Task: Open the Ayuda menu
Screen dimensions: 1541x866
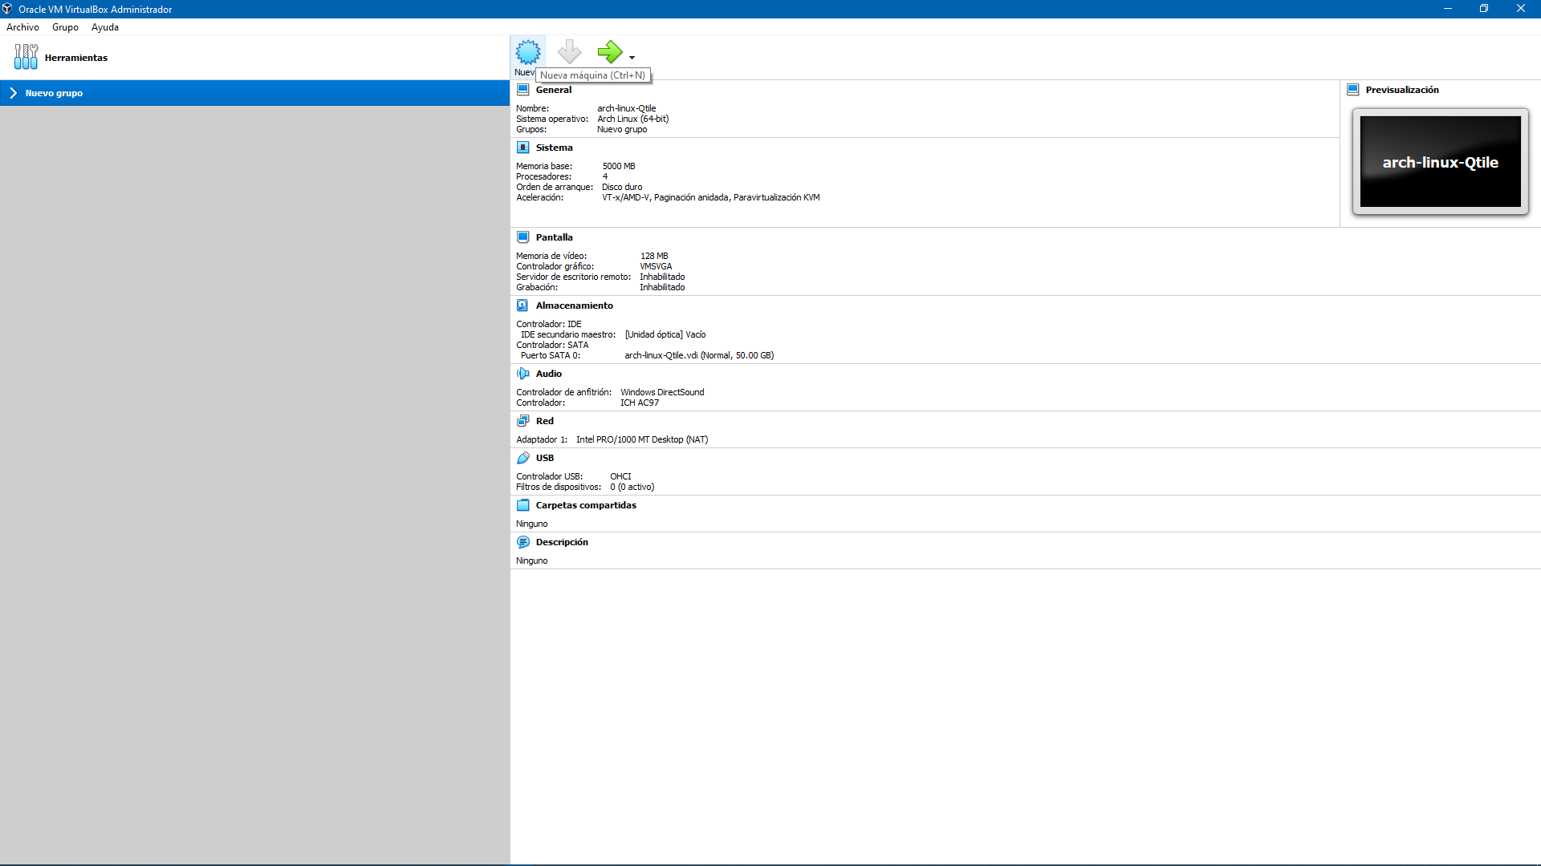Action: 104,27
